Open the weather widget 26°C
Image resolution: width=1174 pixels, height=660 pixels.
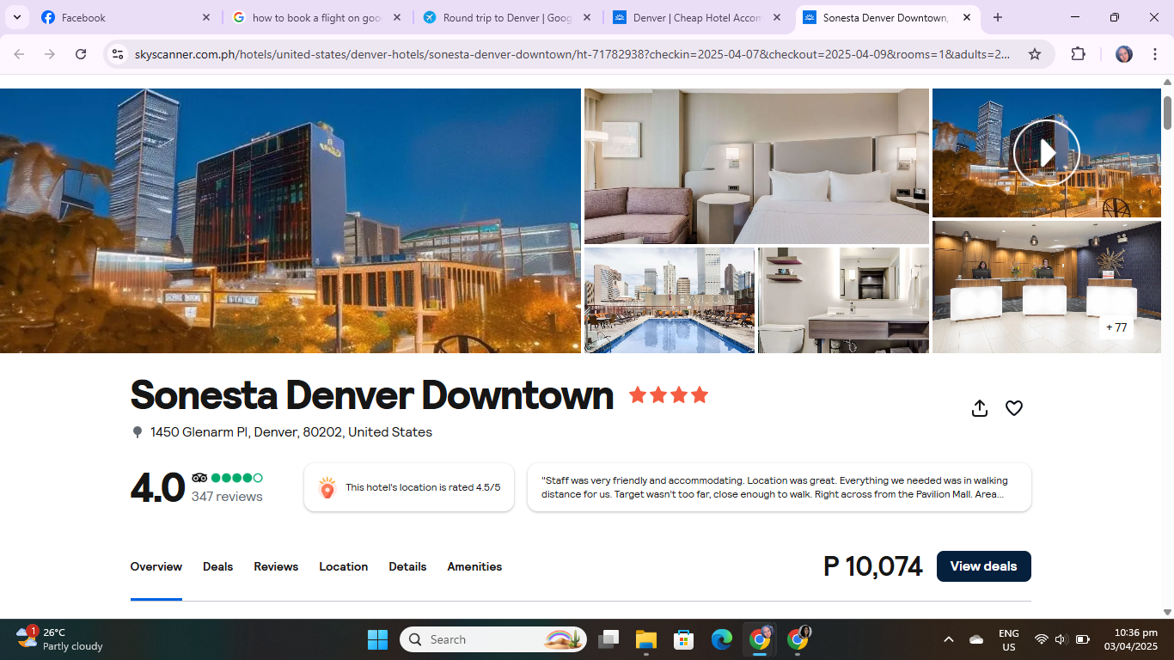pyautogui.click(x=60, y=639)
